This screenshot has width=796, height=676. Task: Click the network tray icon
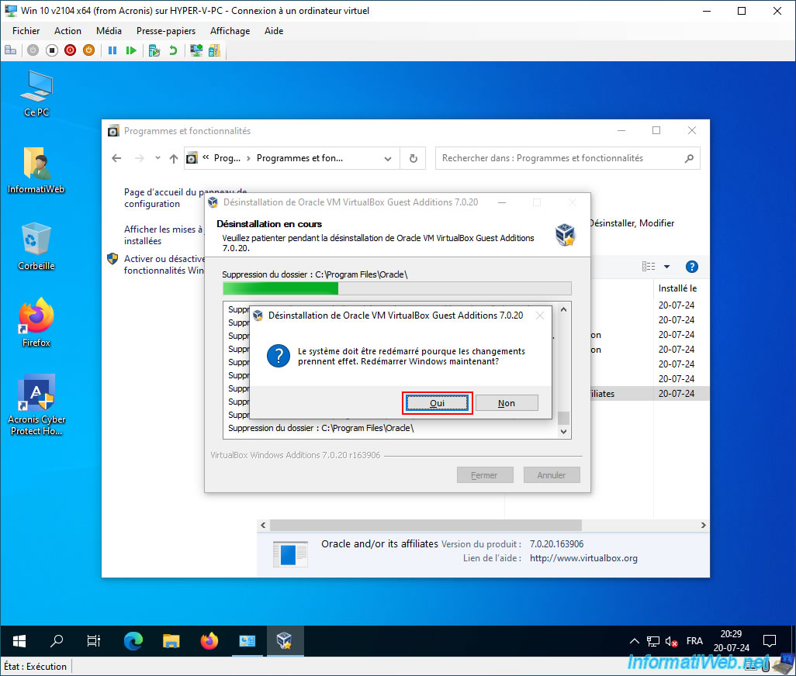tap(652, 642)
